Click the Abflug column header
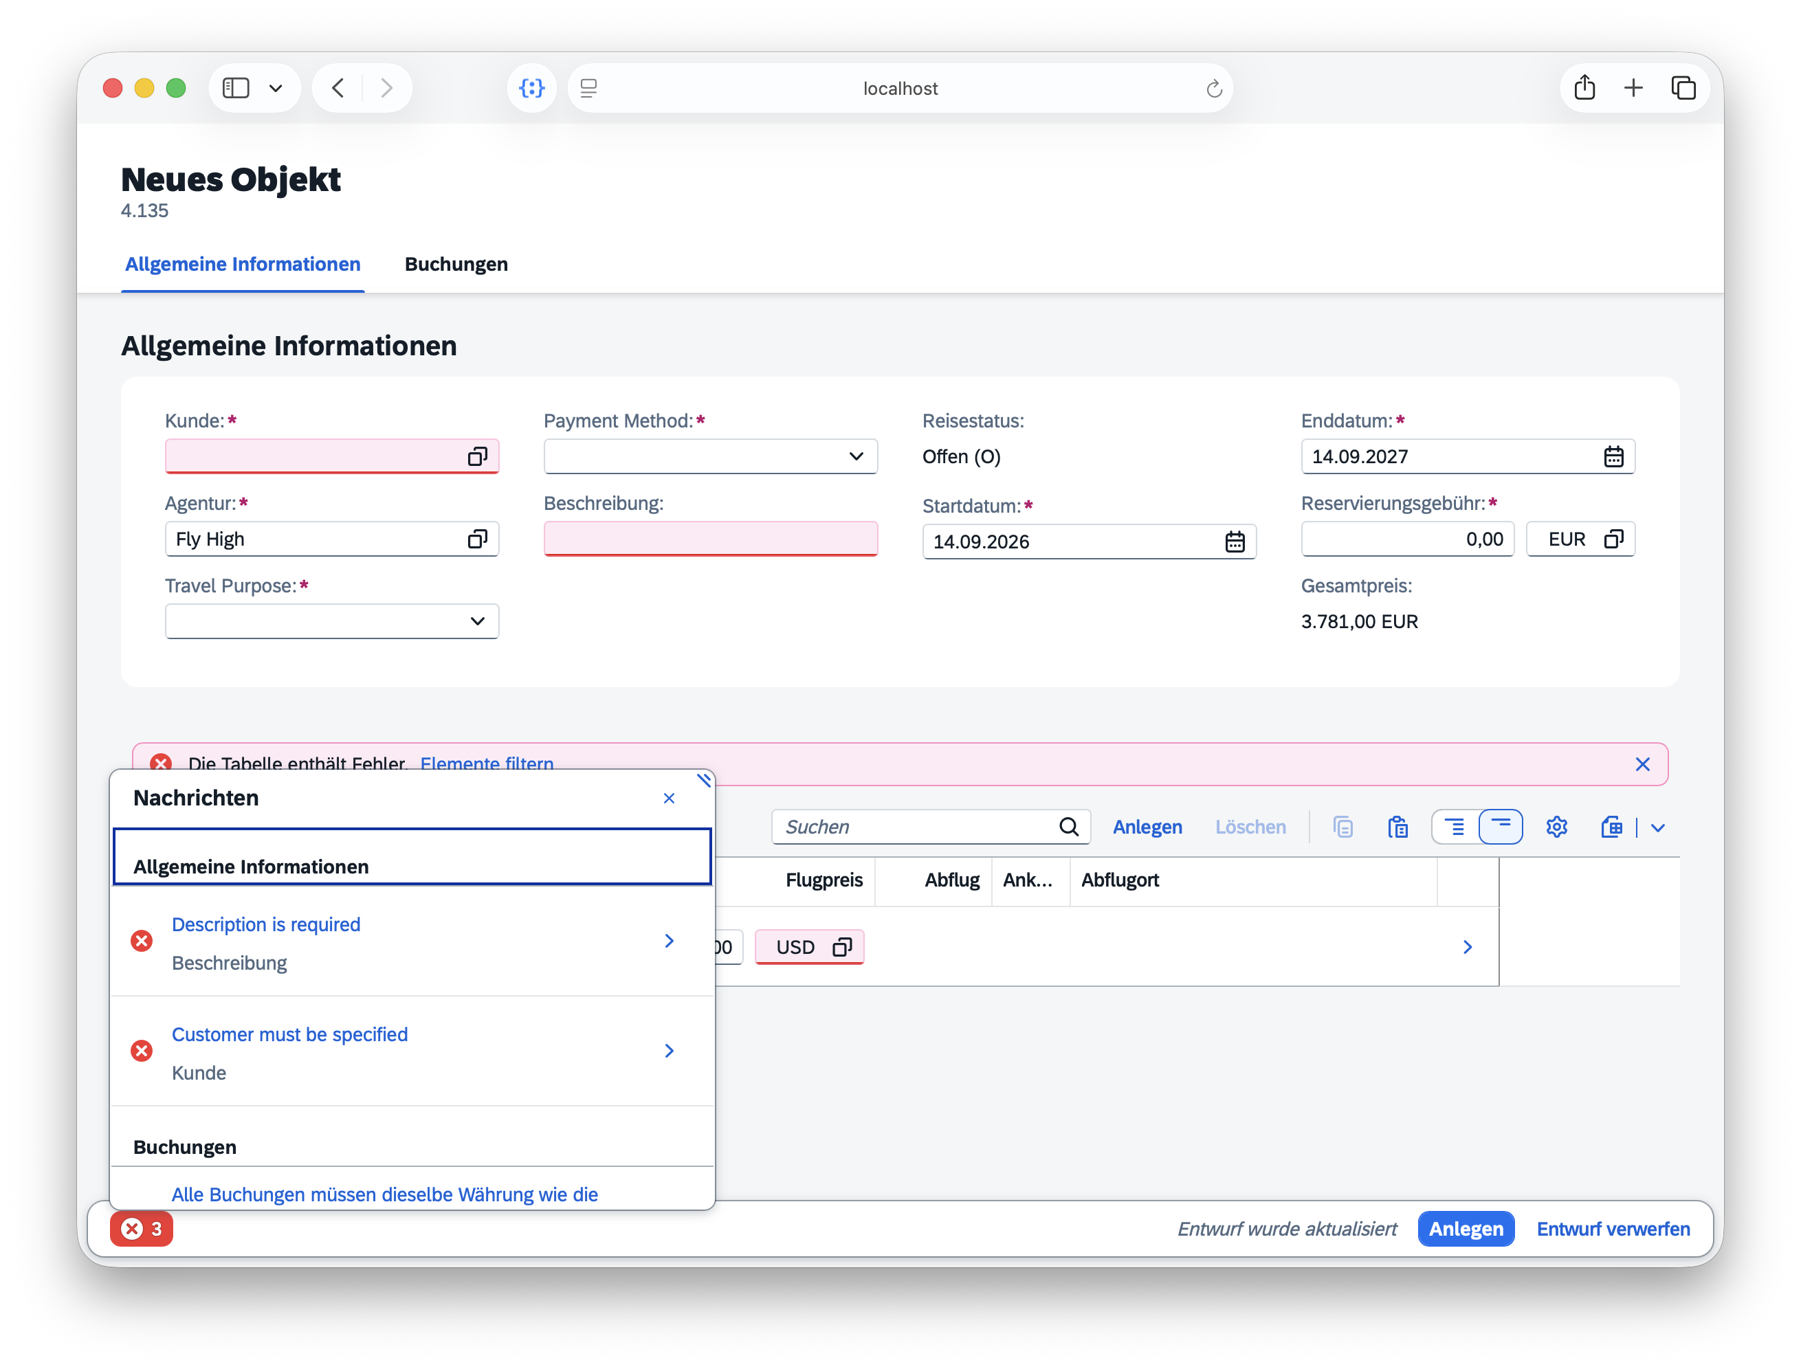Screen dimensions: 1801x1369 [x=952, y=880]
